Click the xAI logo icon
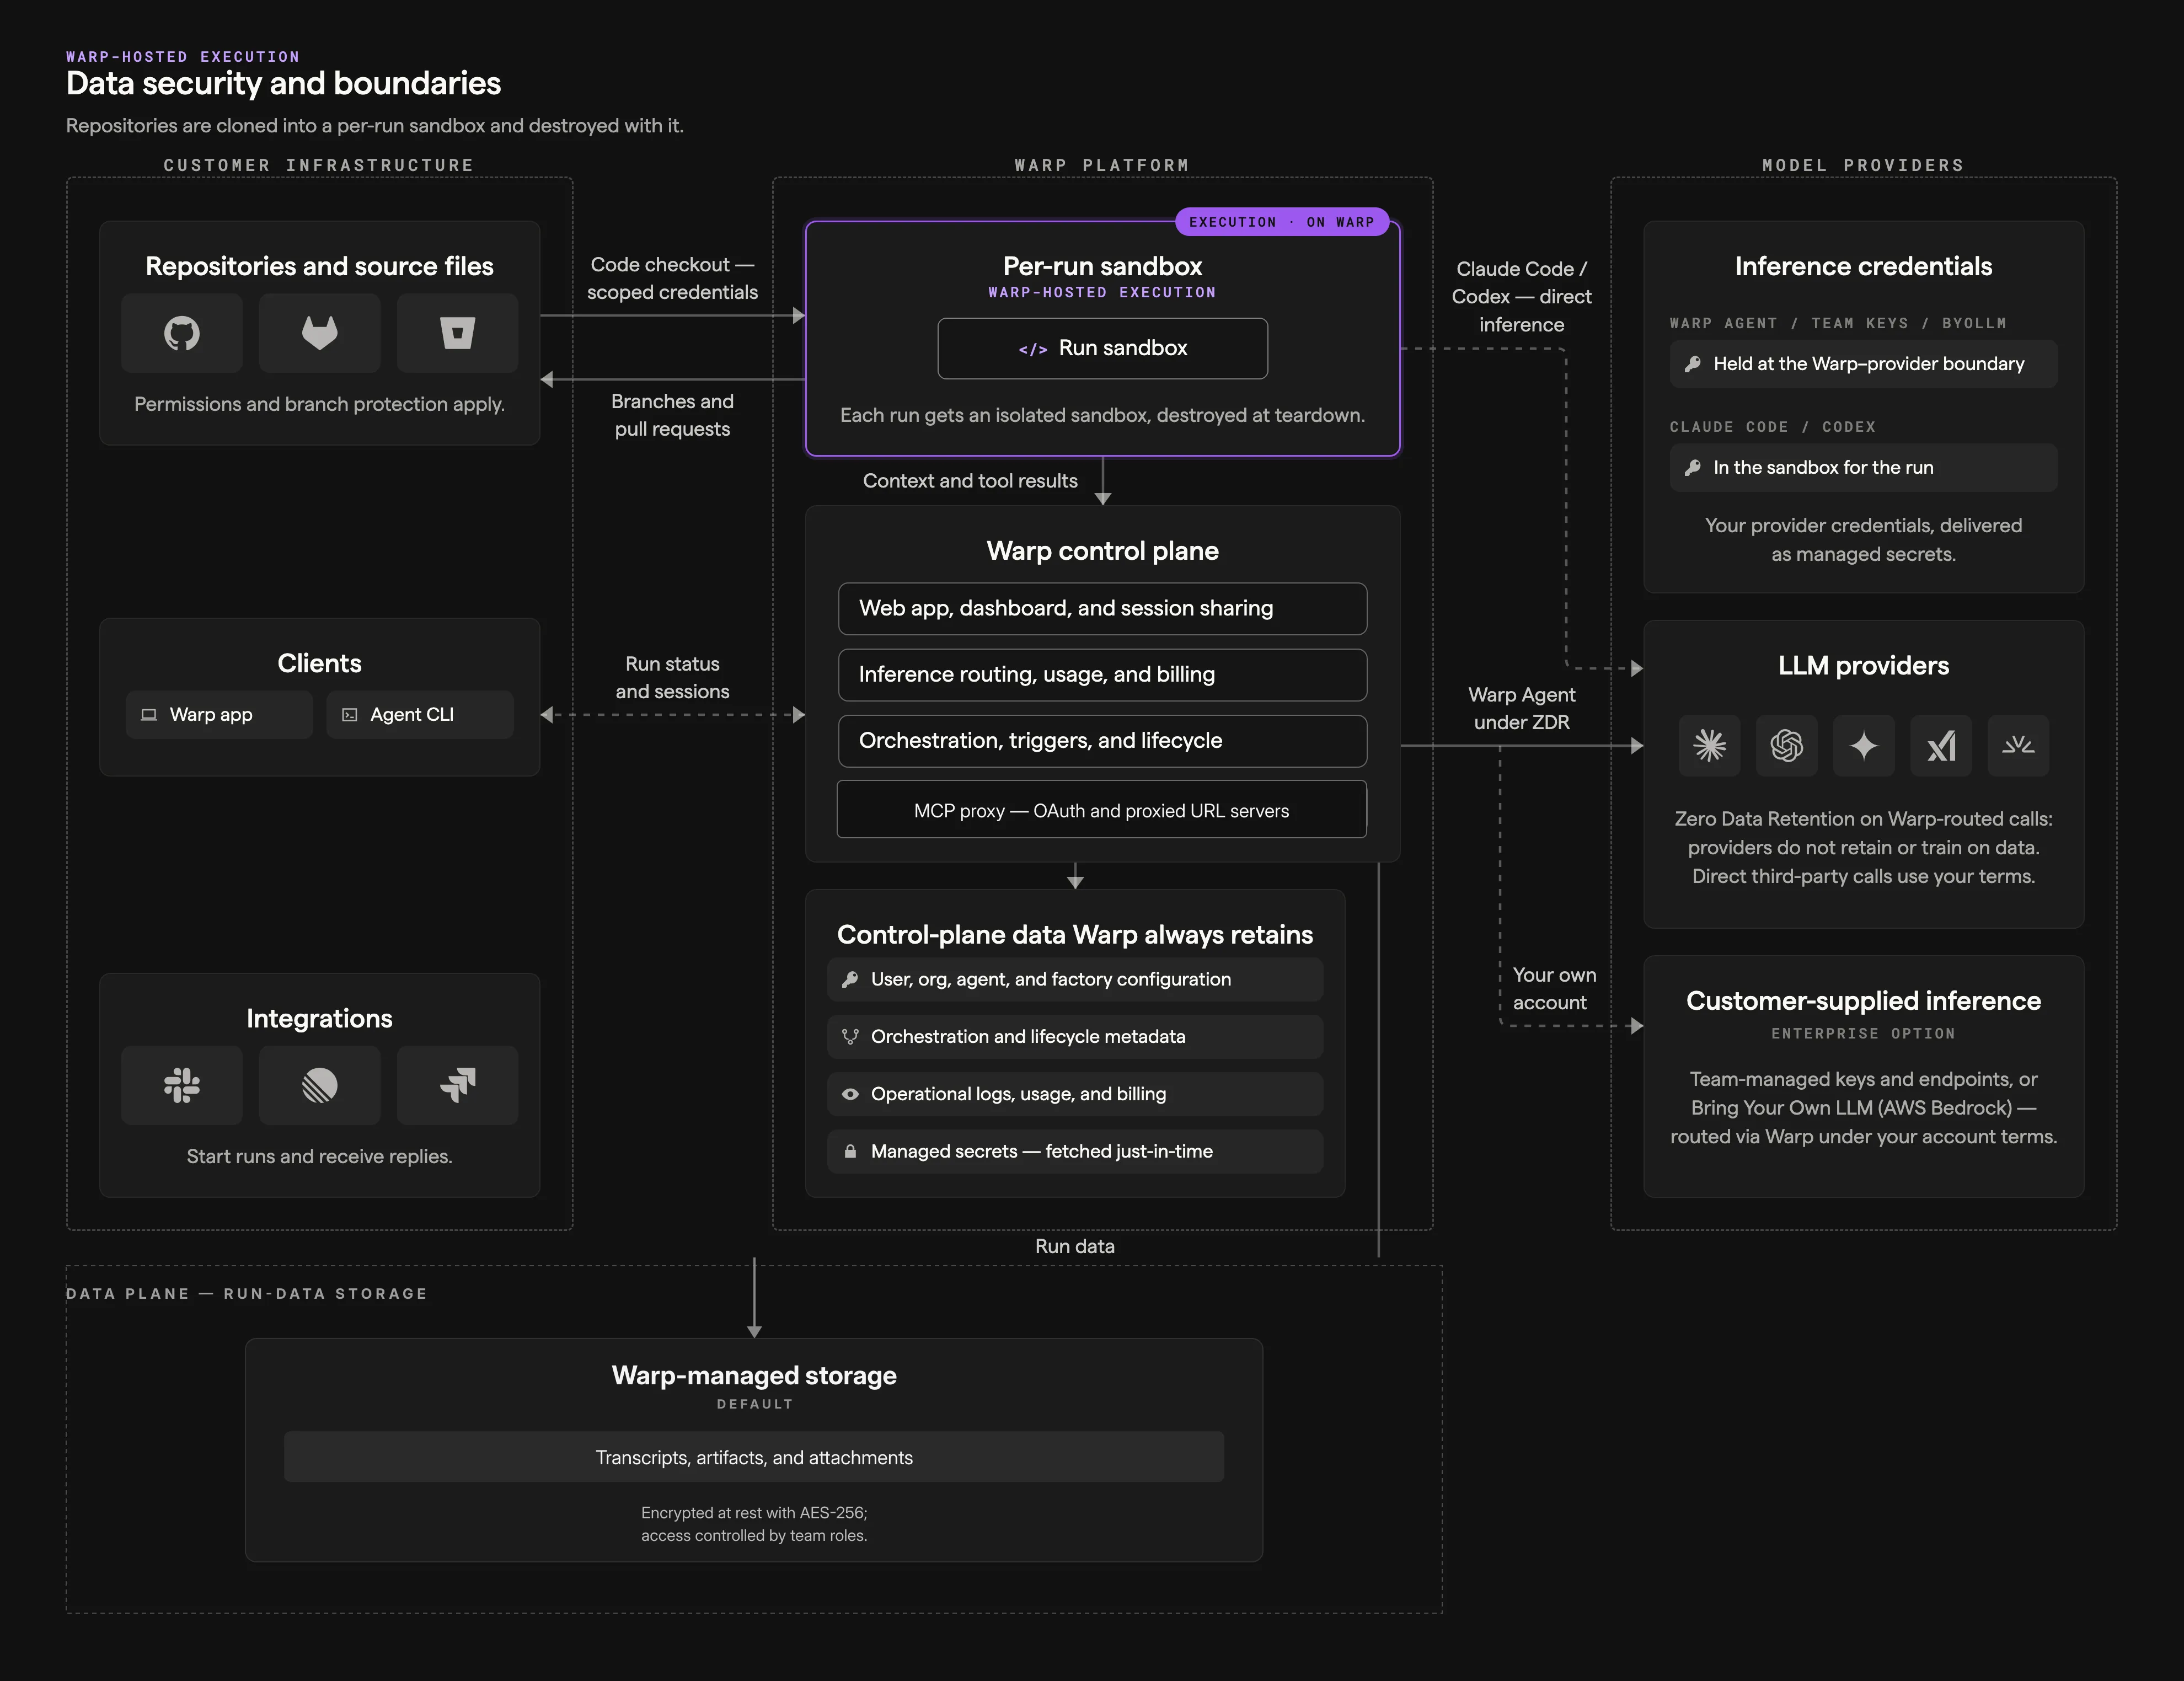The width and height of the screenshot is (2184, 1681). [x=1941, y=745]
